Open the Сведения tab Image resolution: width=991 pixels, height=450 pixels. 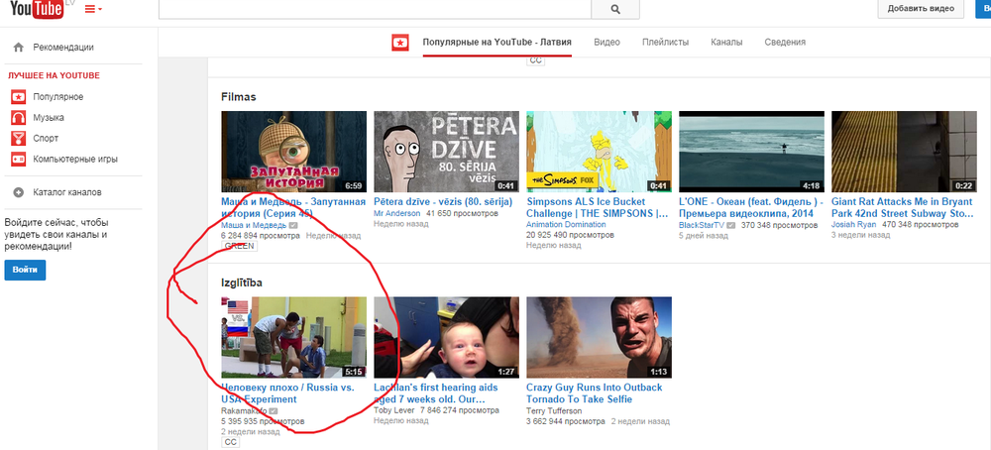coord(784,43)
